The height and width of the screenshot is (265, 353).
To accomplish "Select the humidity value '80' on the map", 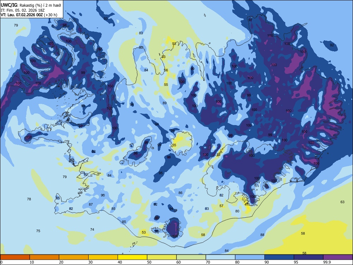I will (237, 211).
